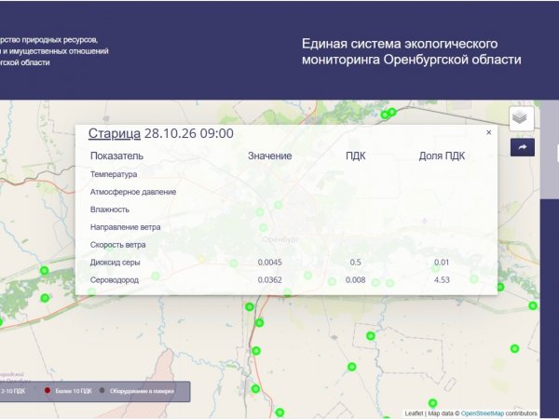Click the share arrow button
Image resolution: width=559 pixels, height=419 pixels.
523,147
